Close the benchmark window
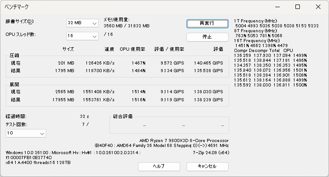Screen dimensions: 329x177 point(318,7)
